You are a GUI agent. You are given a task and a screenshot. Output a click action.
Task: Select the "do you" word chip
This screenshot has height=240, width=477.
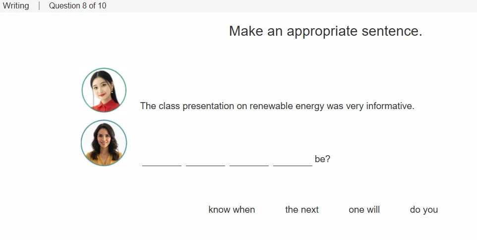424,210
